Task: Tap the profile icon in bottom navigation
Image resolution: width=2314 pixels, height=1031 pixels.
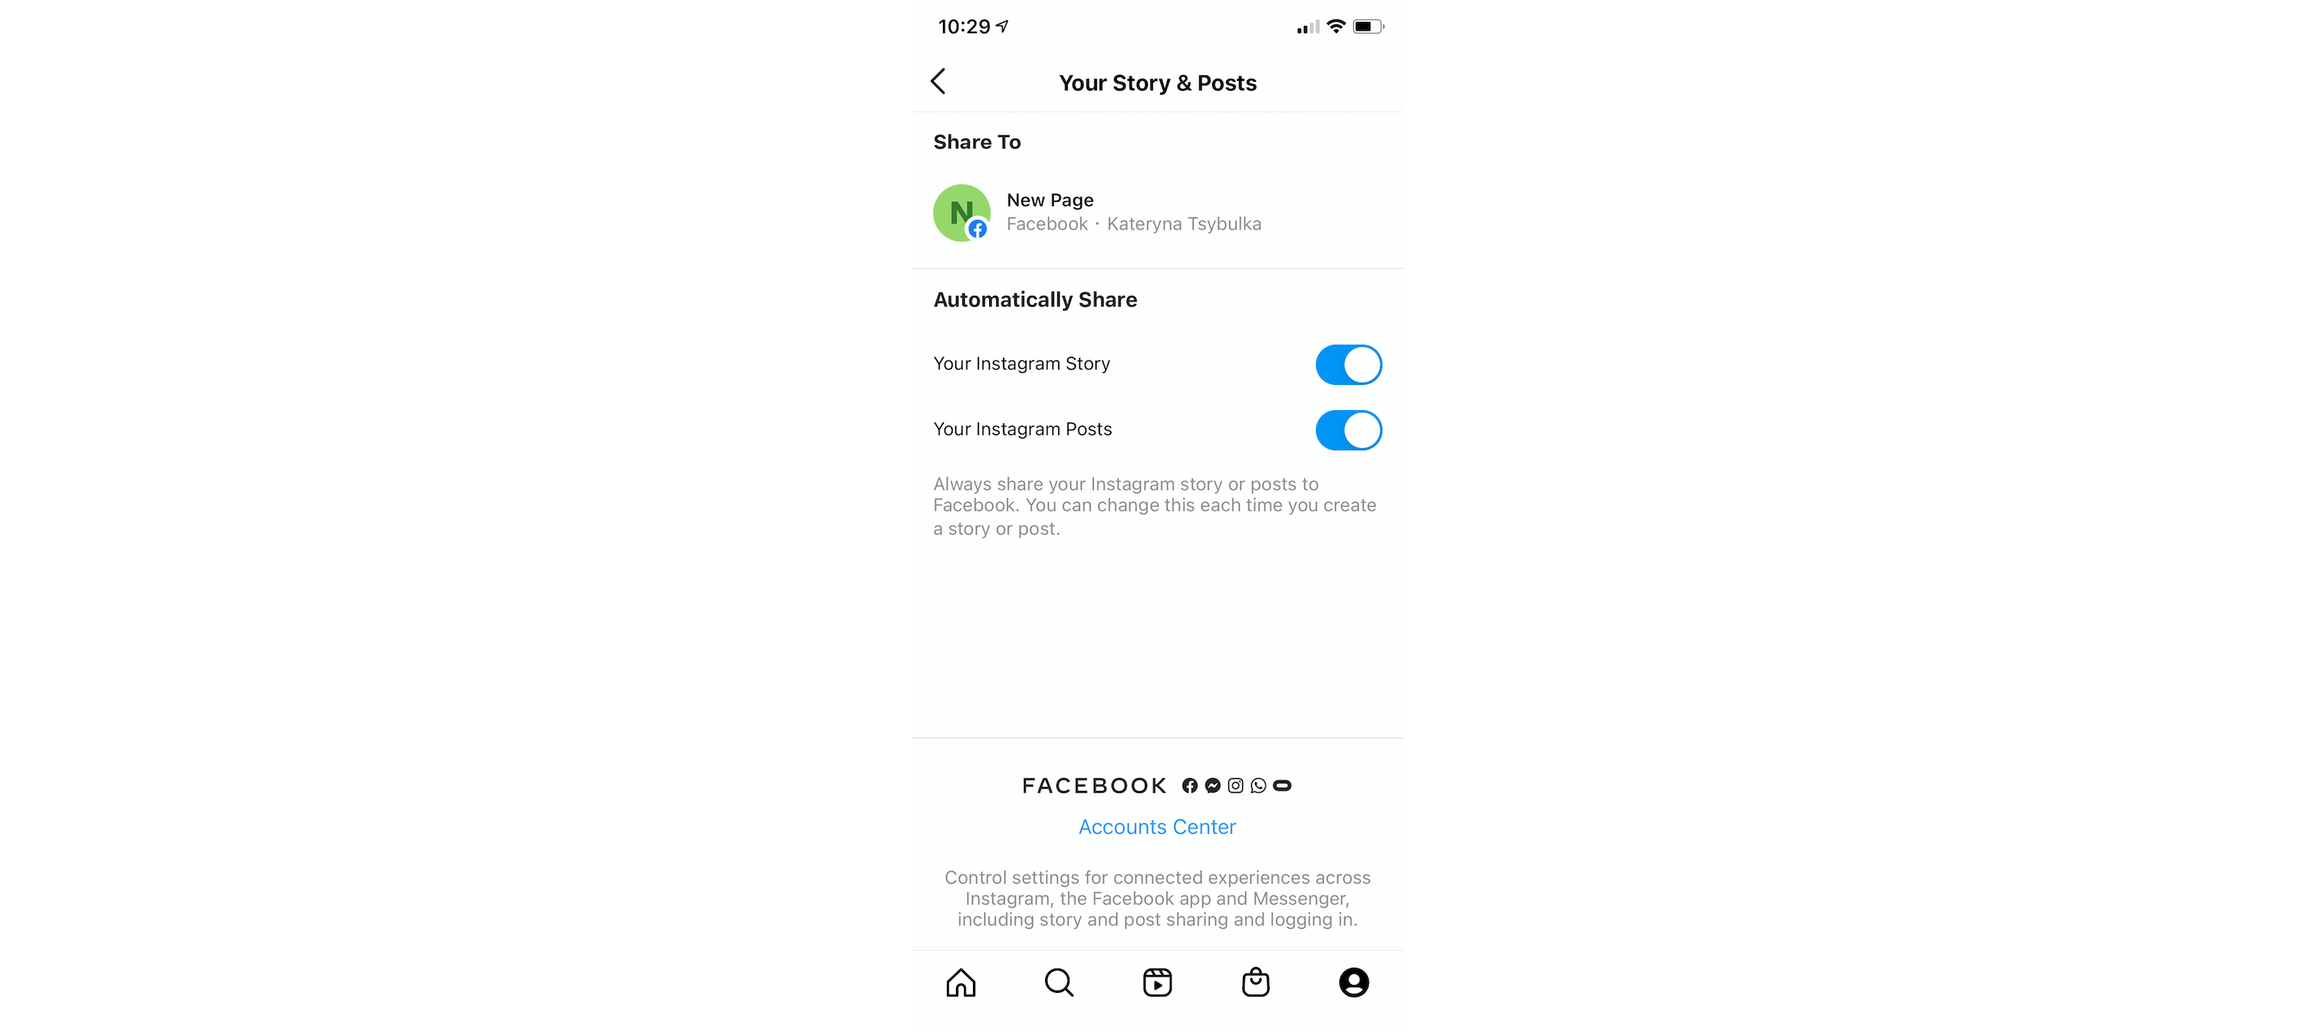Action: (x=1353, y=982)
